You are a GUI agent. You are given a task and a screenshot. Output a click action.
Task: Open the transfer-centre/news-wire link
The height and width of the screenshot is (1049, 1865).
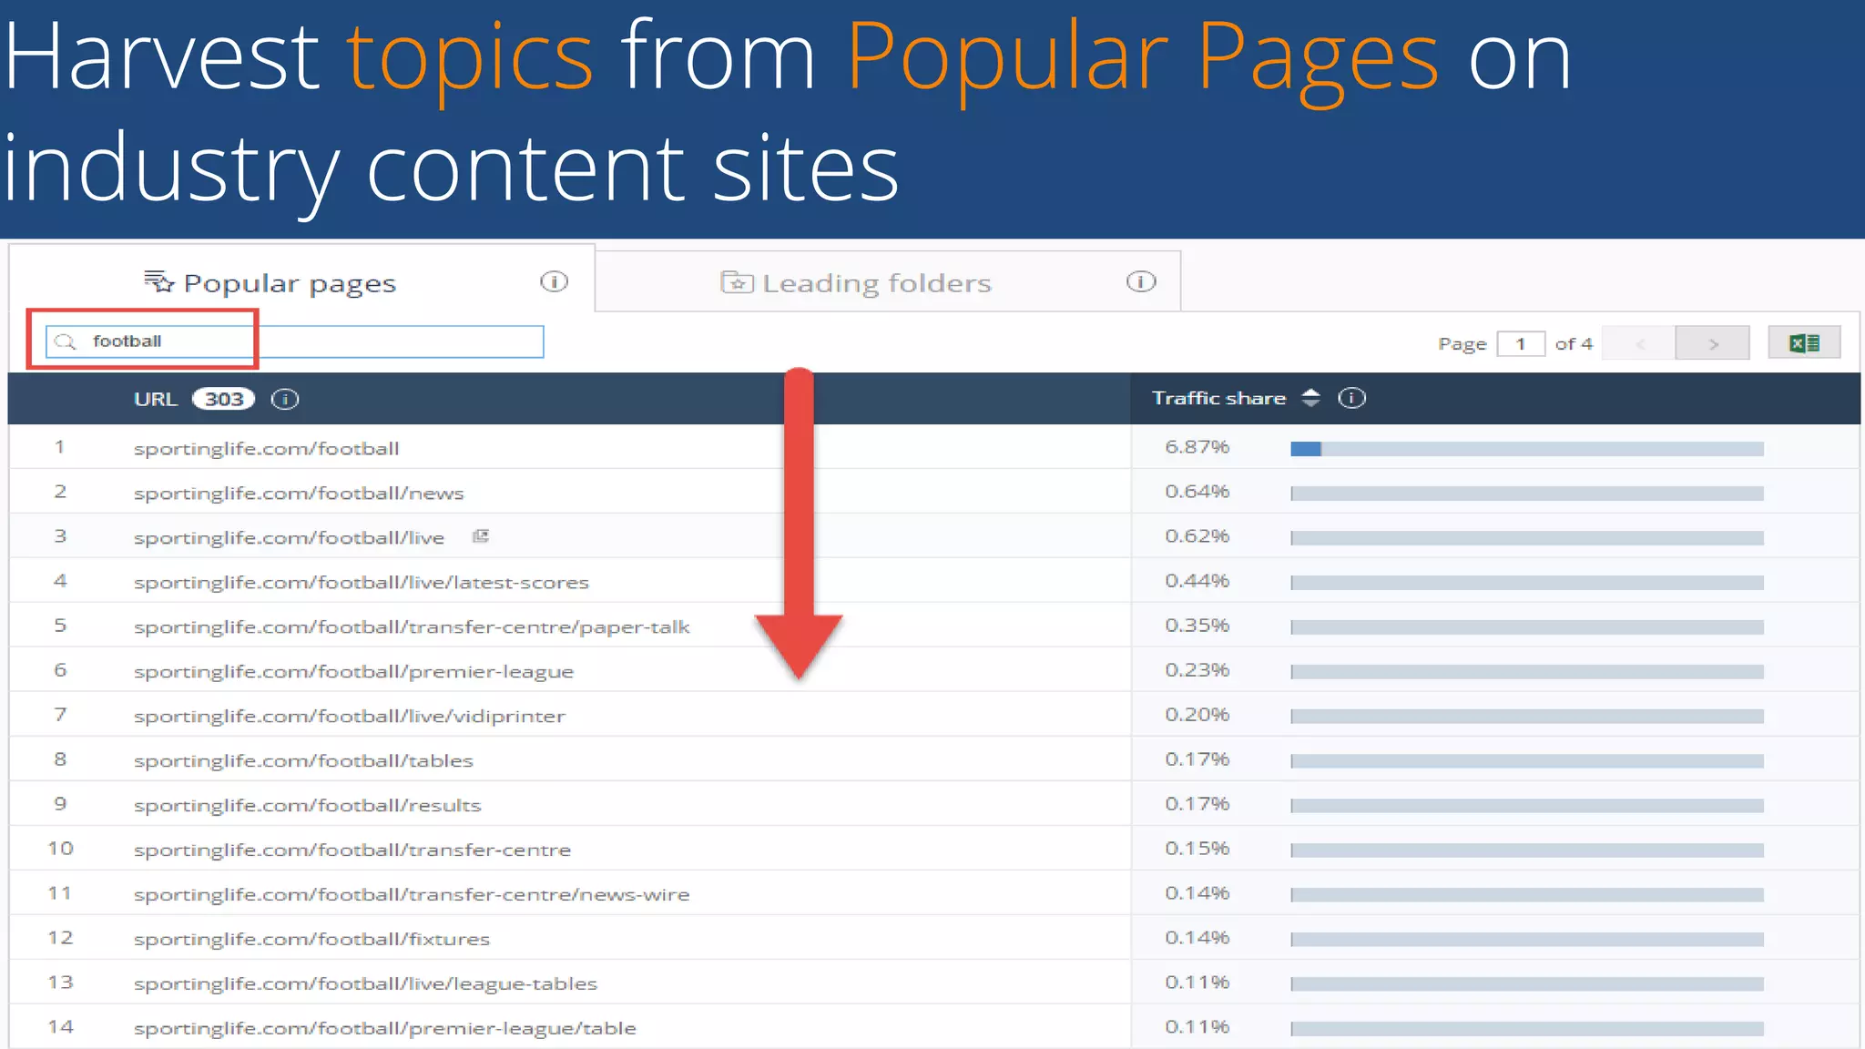coord(412,894)
